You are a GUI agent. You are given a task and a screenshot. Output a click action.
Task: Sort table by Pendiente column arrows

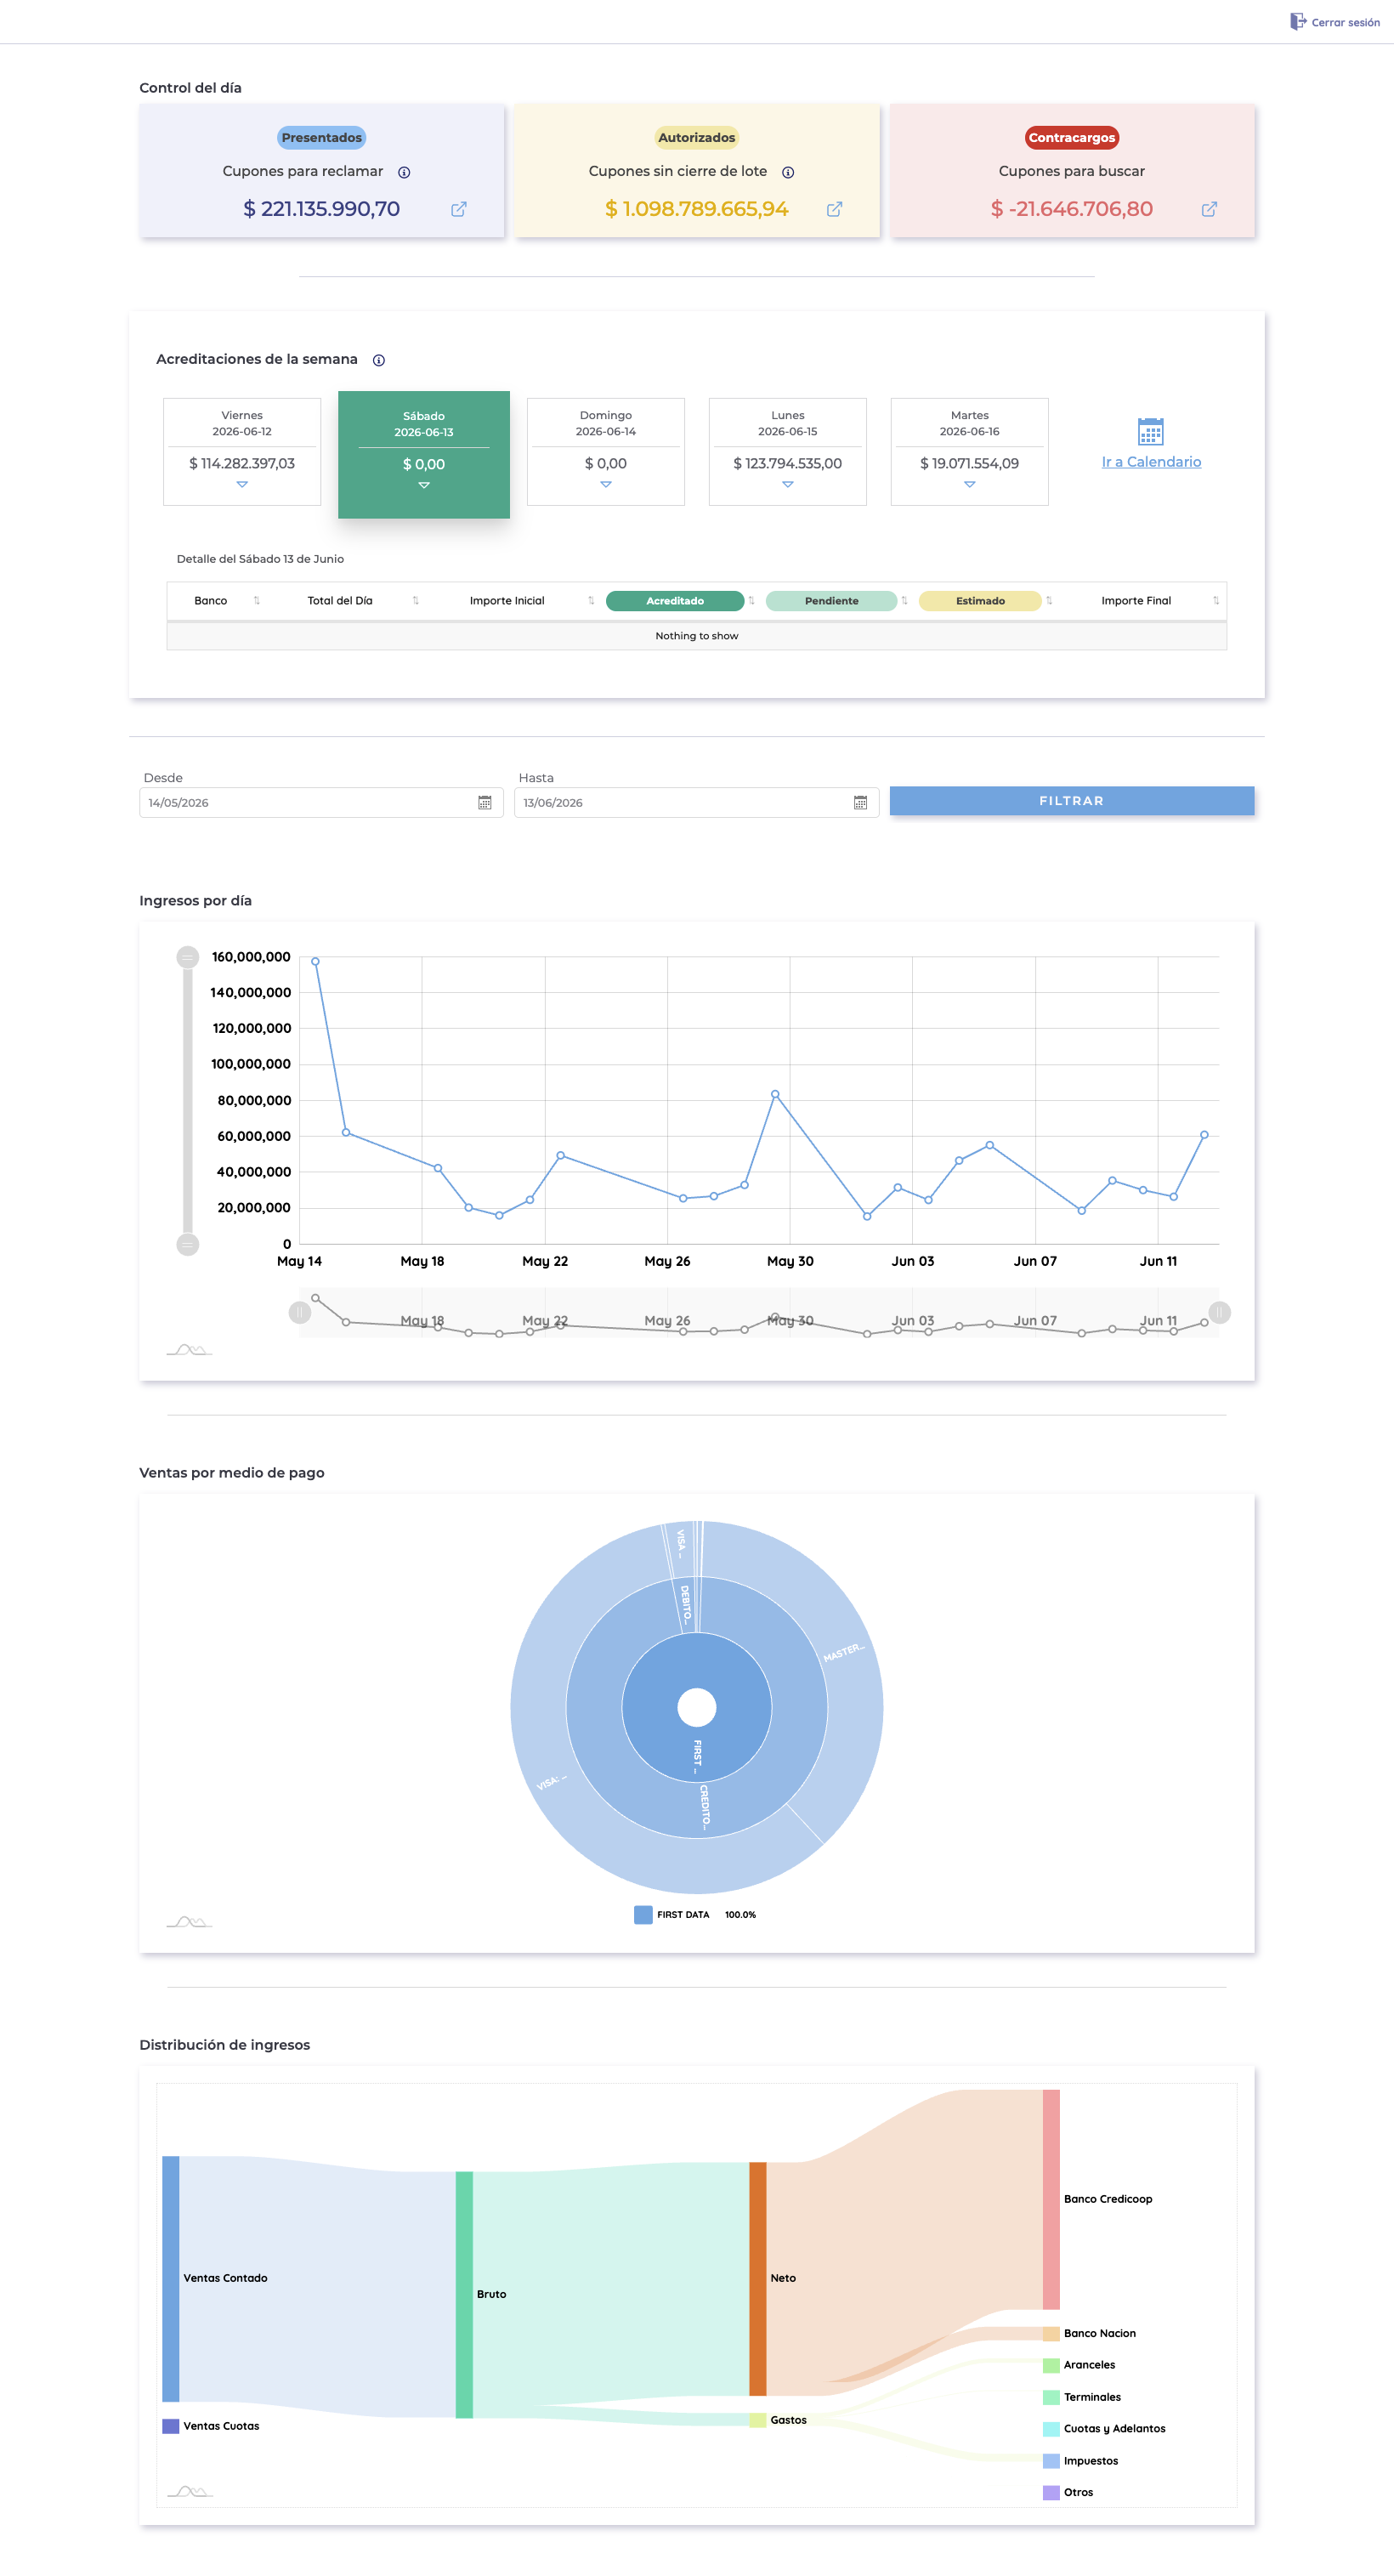(x=904, y=601)
